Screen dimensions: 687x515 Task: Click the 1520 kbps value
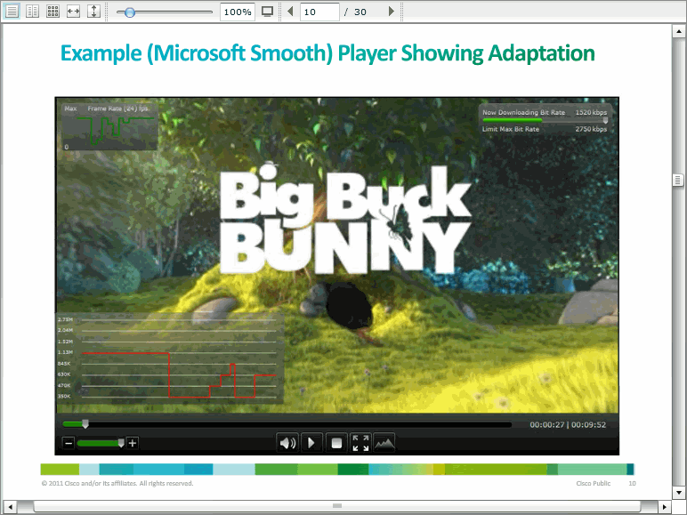[x=591, y=113]
